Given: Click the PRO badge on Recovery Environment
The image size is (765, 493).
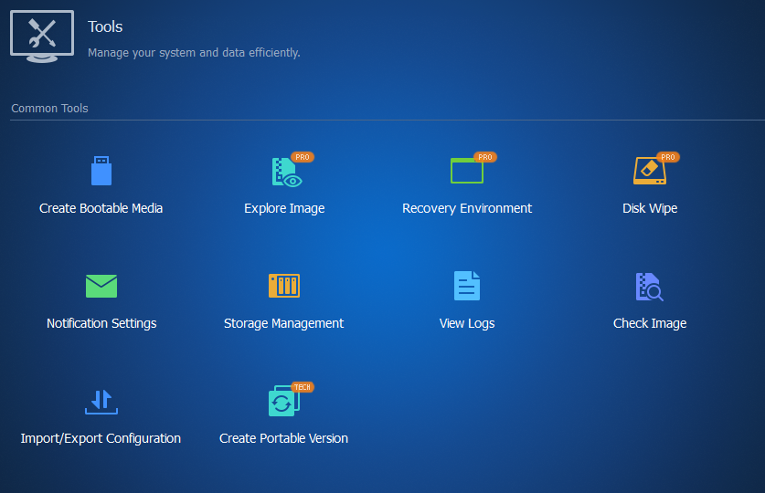Looking at the screenshot, I should pyautogui.click(x=485, y=157).
